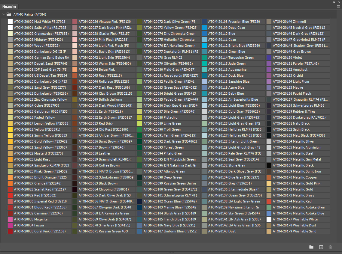Pick ATOM-20116 Aquamarine swatch
342x254 pixels.
tap(204, 69)
